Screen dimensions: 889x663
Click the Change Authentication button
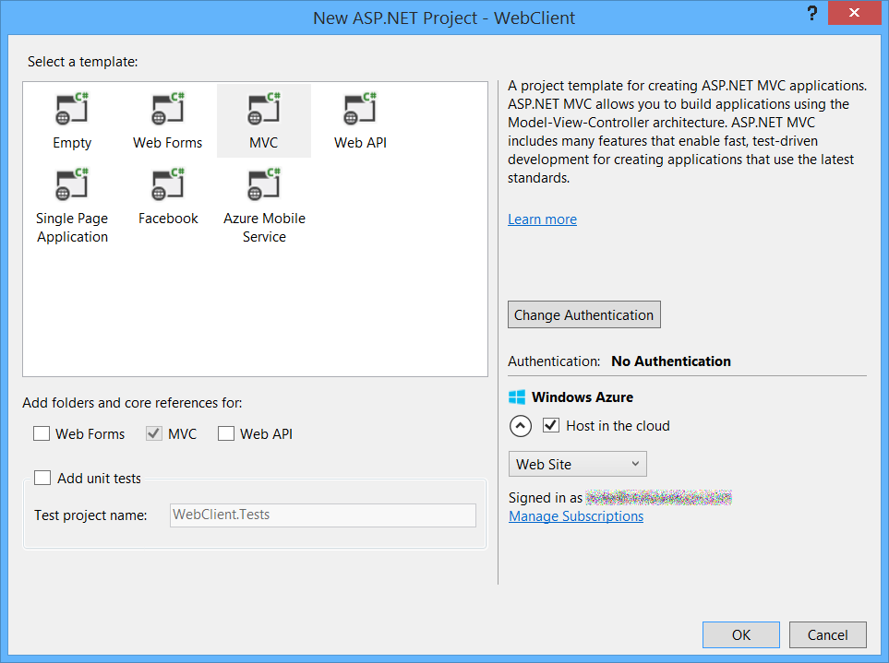(583, 314)
